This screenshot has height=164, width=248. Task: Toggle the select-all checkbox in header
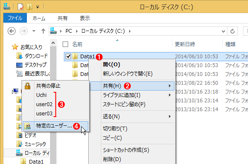click(65, 44)
